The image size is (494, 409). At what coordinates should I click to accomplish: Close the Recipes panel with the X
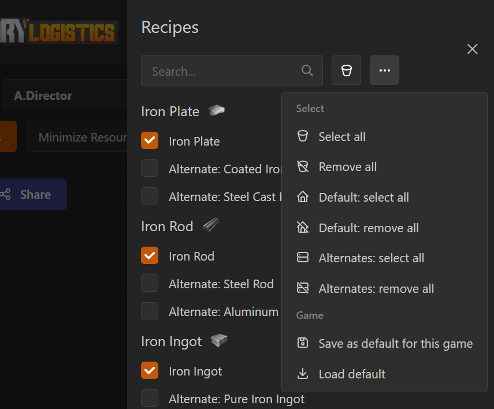[472, 49]
